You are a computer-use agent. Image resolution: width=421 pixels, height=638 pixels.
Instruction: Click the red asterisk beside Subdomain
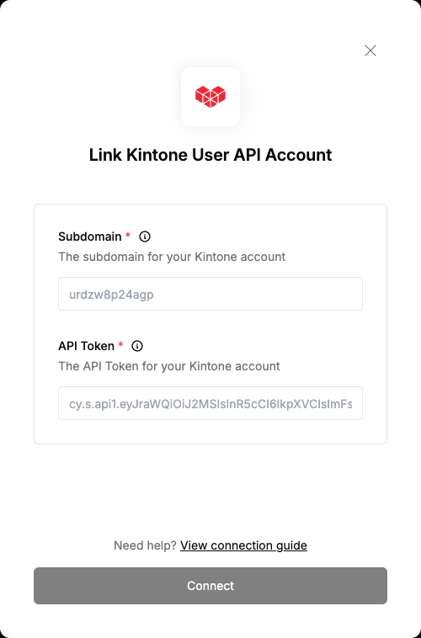coord(128,235)
